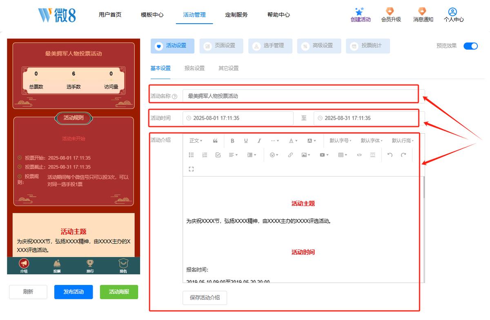
Task: Open 消息通知 notifications
Action: 423,15
